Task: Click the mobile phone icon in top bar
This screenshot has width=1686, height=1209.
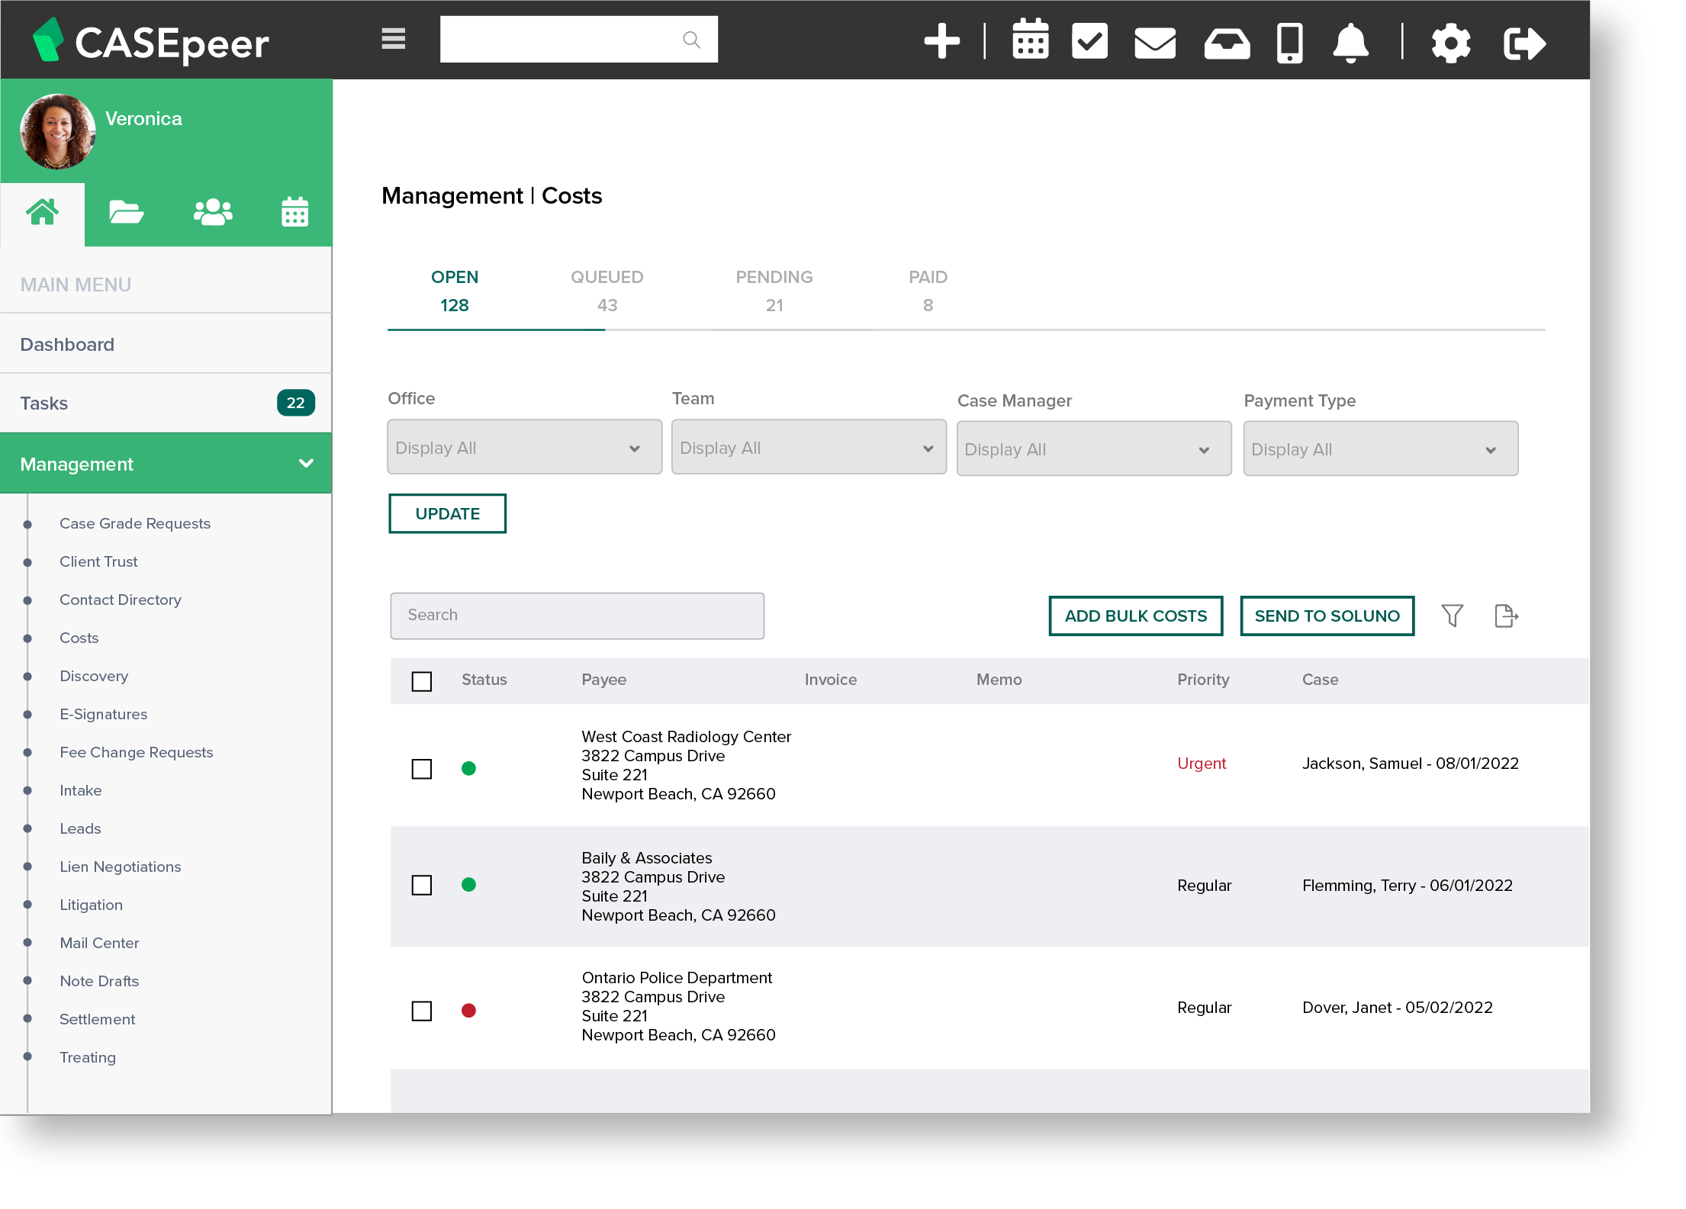Action: (1289, 42)
